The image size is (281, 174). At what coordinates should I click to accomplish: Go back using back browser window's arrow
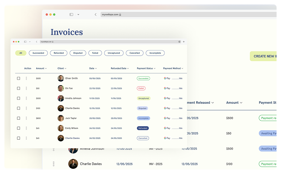click(x=95, y=14)
